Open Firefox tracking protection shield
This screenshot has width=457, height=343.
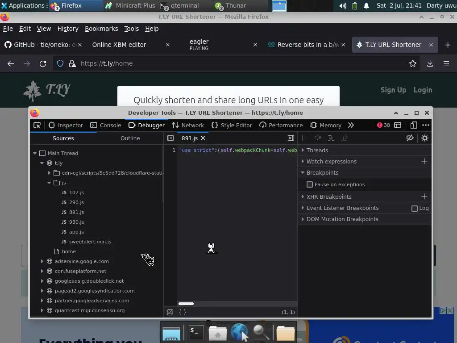point(60,63)
